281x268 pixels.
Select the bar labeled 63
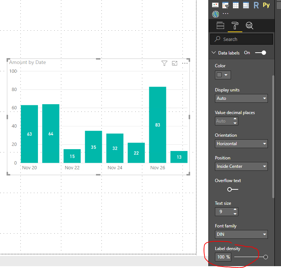pos(30,134)
